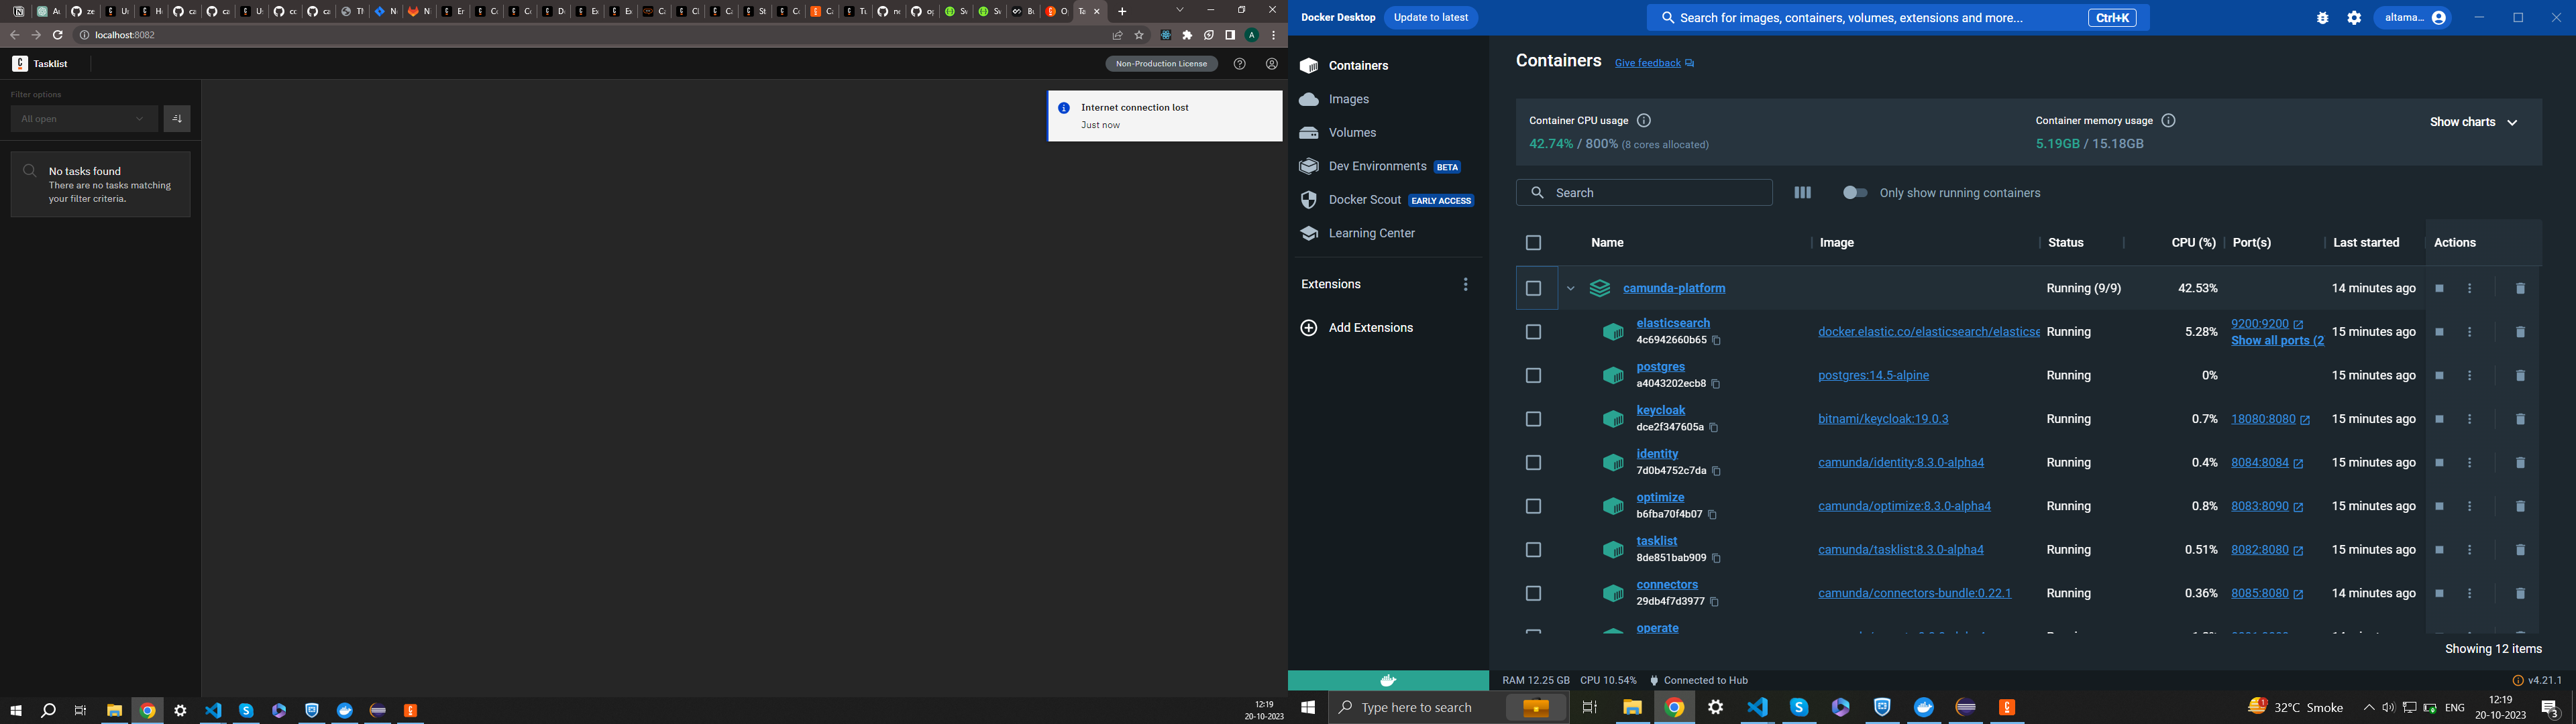Check the optimize row checkbox
The width and height of the screenshot is (2576, 724).
[1533, 507]
